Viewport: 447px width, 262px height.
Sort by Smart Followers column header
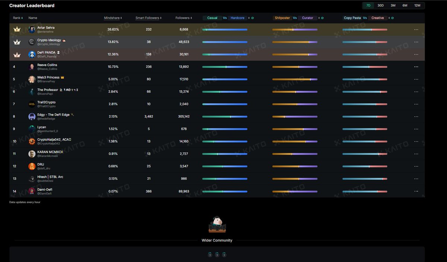coord(148,18)
